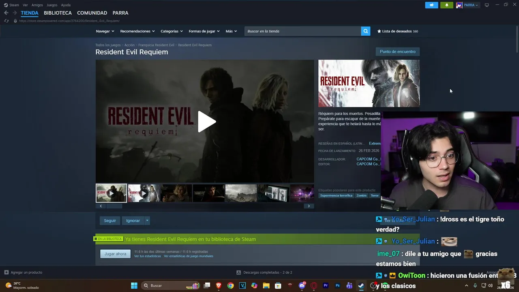Image resolution: width=519 pixels, height=292 pixels.
Task: Open Microsoft Teams from the taskbar
Action: pyautogui.click(x=349, y=286)
